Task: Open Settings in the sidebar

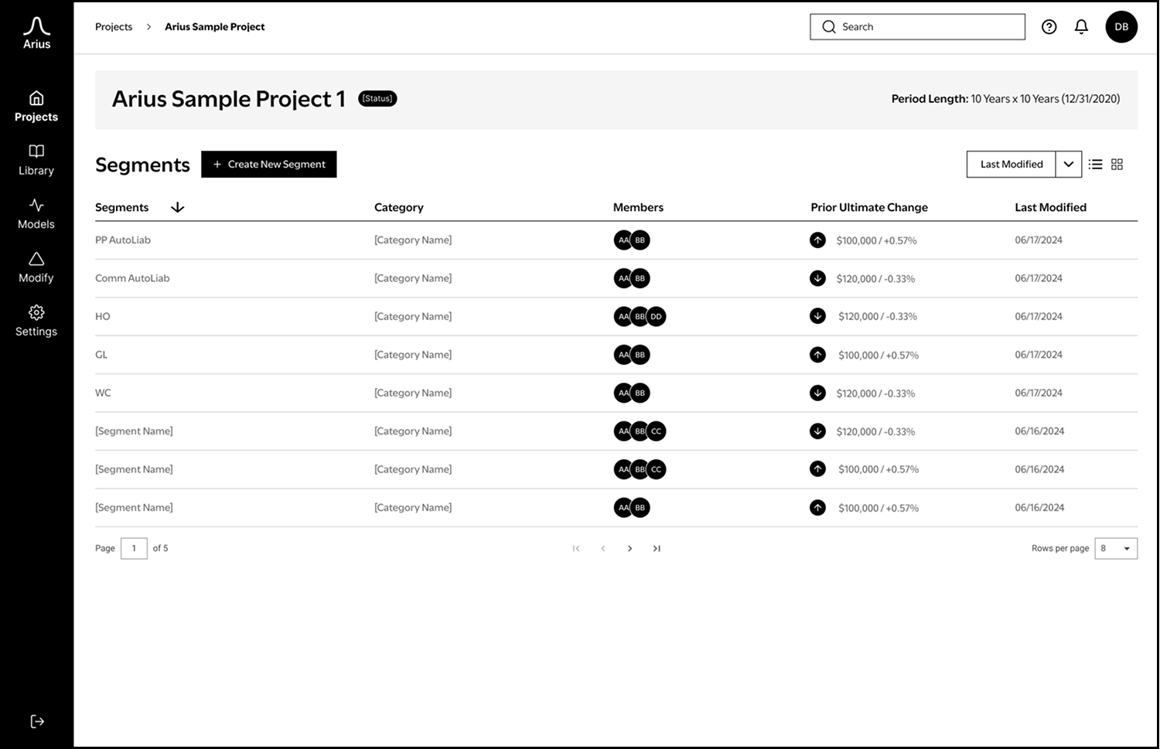Action: (x=36, y=321)
